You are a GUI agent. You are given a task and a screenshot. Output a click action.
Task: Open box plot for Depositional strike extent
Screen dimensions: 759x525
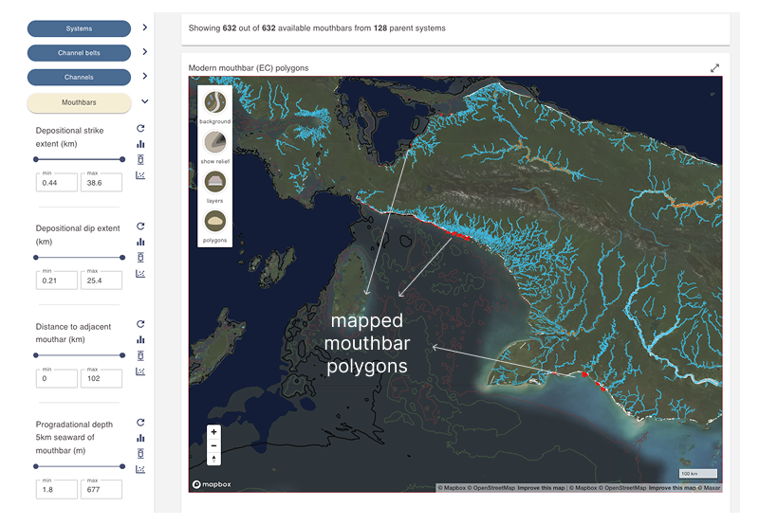pos(140,159)
